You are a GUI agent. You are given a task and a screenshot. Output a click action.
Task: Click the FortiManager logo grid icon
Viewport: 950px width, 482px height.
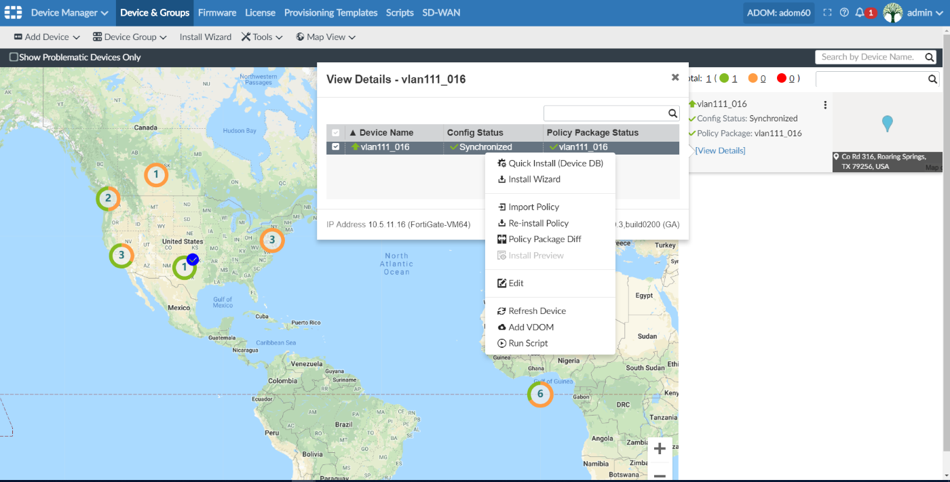pos(14,12)
